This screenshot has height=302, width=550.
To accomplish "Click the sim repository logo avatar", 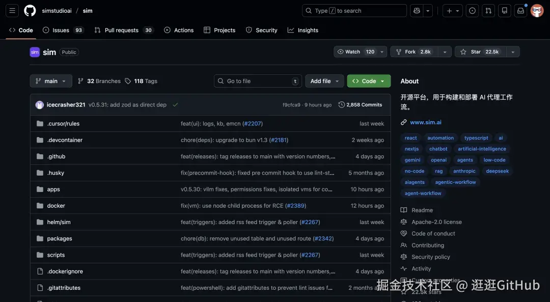I will (x=35, y=52).
